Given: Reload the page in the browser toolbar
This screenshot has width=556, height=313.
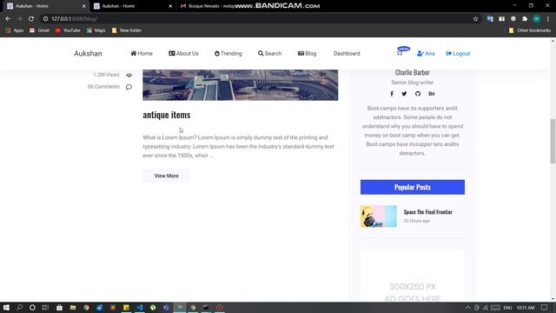Looking at the screenshot, I should click(31, 19).
